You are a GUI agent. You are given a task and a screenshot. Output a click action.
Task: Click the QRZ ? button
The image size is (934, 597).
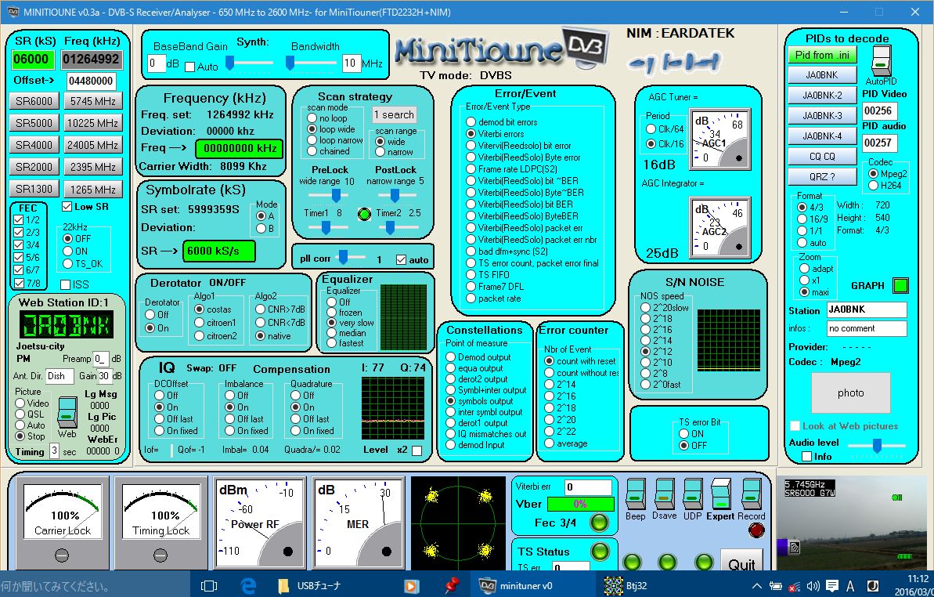(822, 176)
